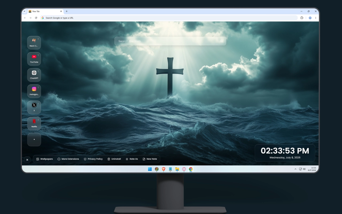Screen dimensions: 342x214
Task: Click the Chrome address bar
Action: (169, 18)
